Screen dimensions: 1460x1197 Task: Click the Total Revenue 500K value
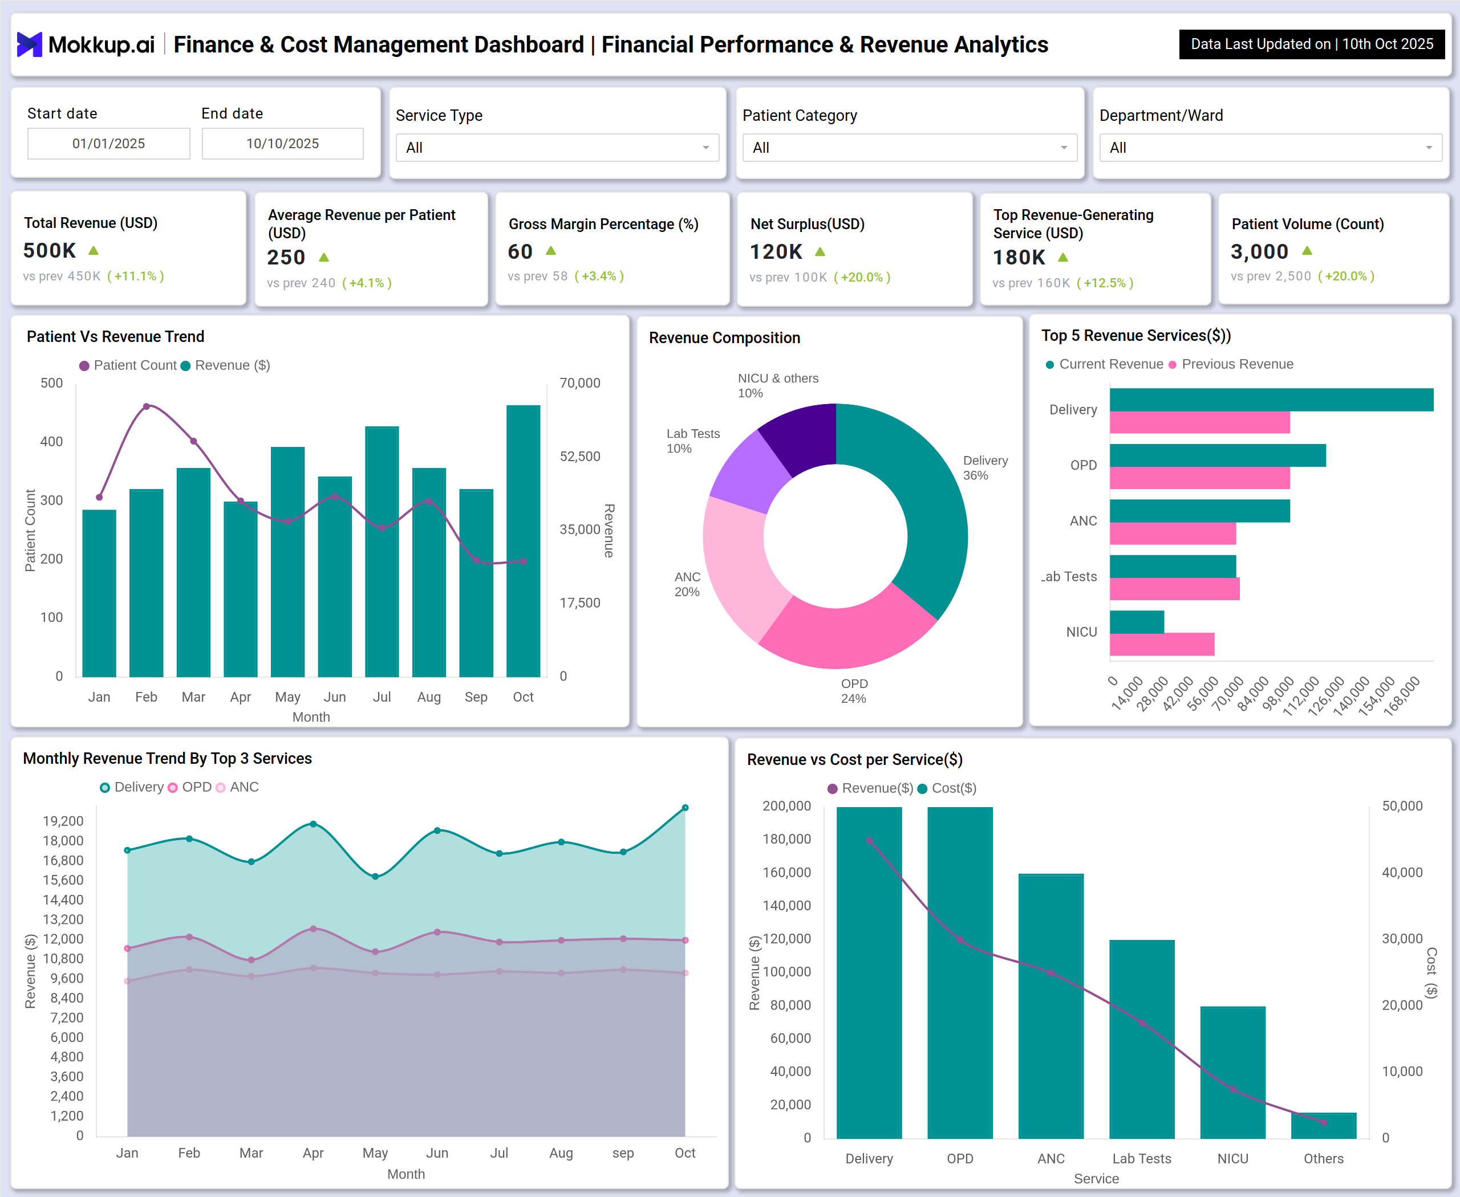(50, 250)
